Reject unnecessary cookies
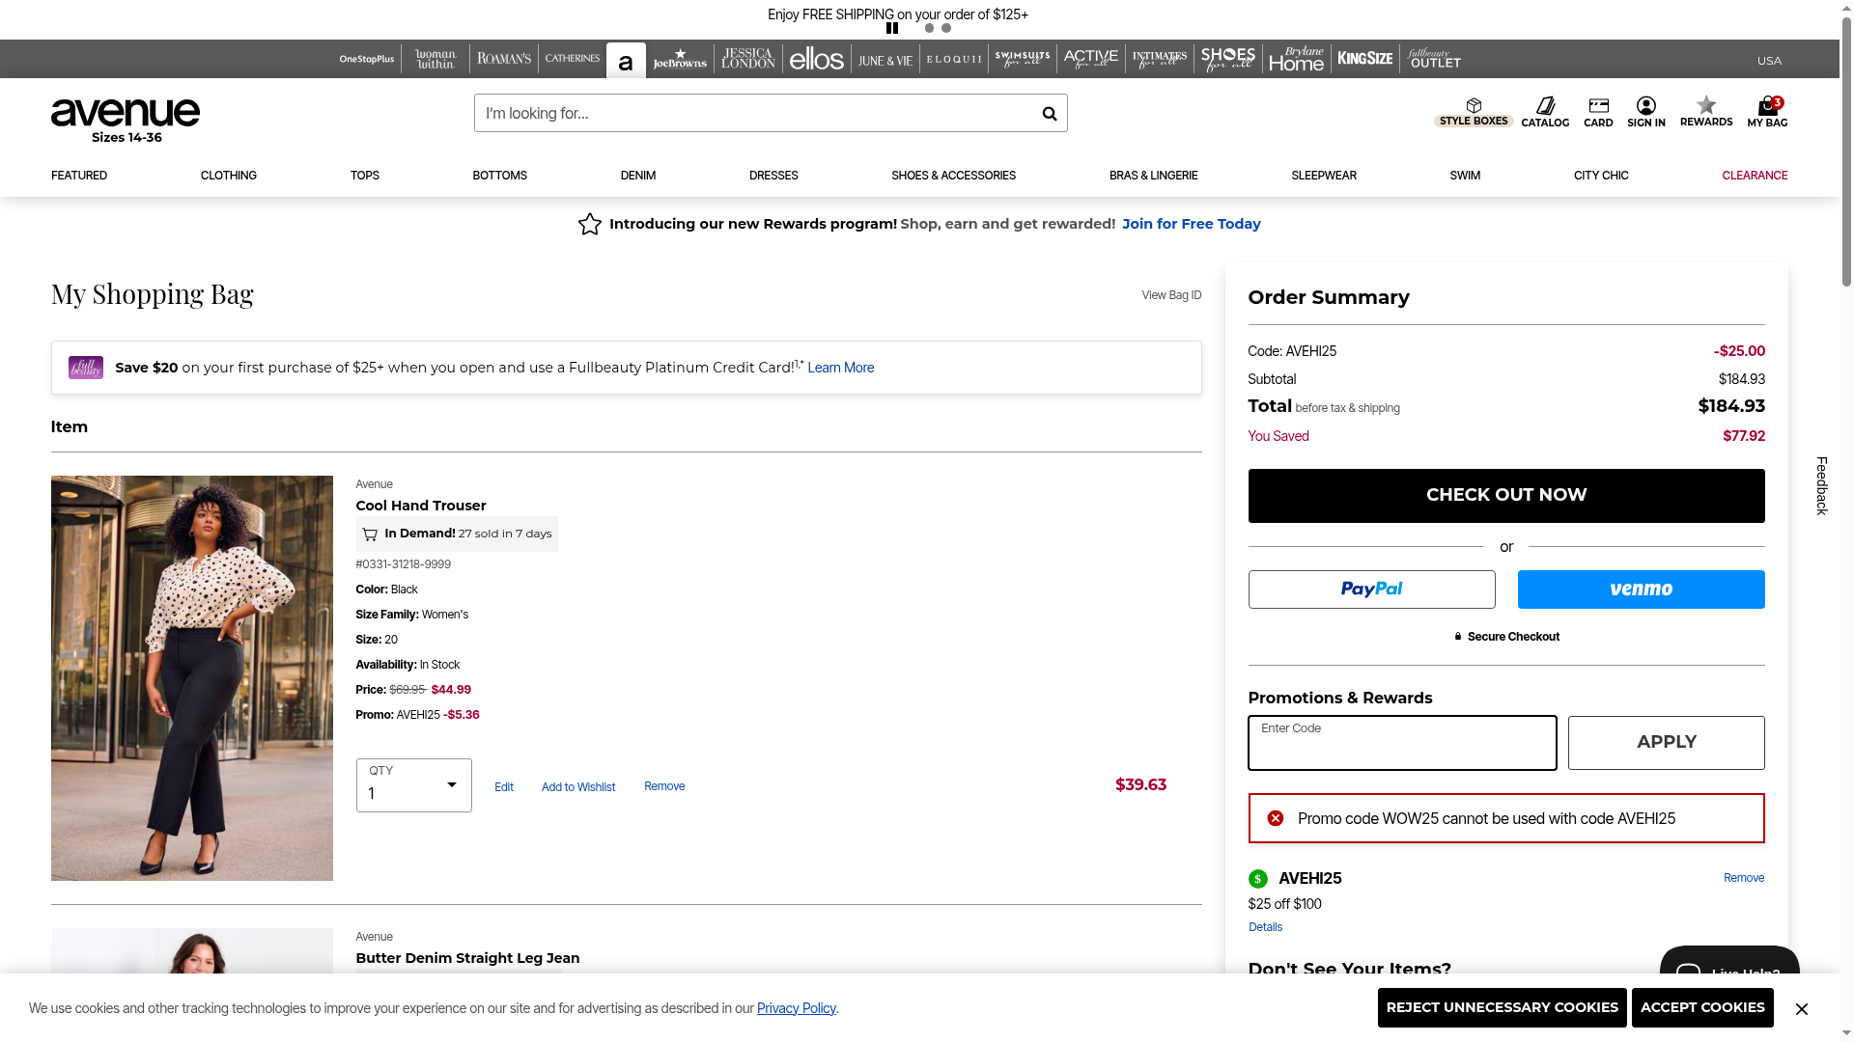The height and width of the screenshot is (1042, 1854). (x=1503, y=1008)
